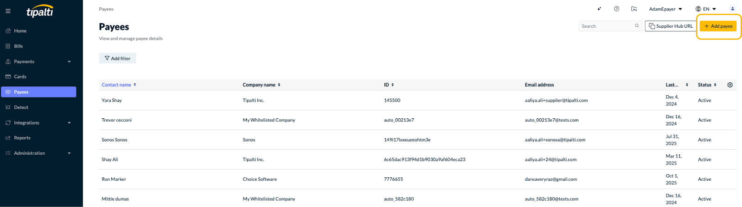Screen dimensions: 742x207
Task: Expand the Integrations sidebar submenu arrow
Action: pyautogui.click(x=69, y=123)
